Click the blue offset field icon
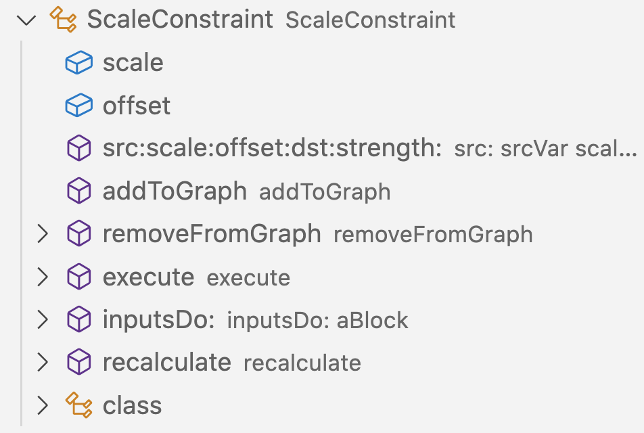Screen dimensions: 644x433 (x=79, y=105)
